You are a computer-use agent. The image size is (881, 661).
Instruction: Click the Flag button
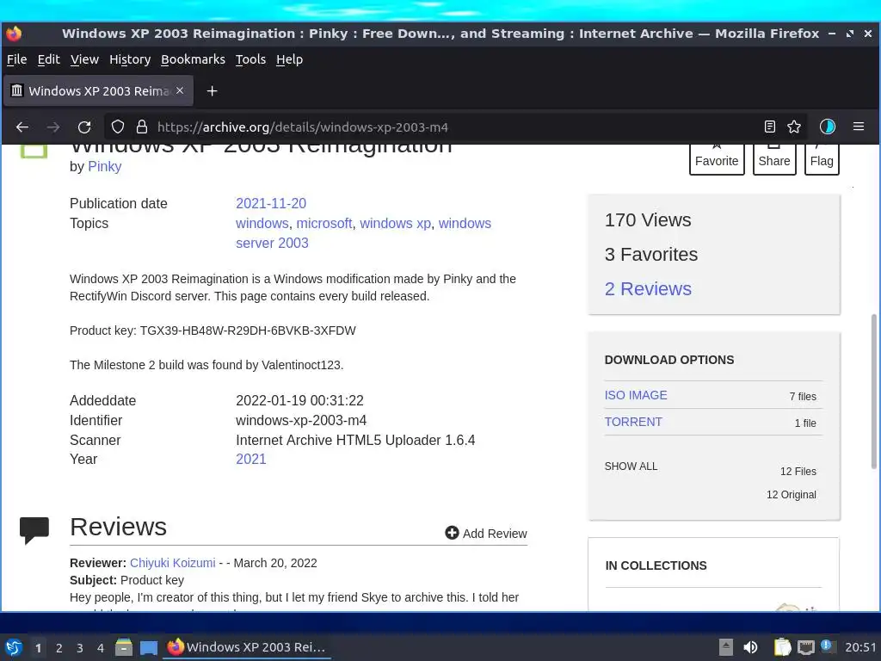coord(822,159)
